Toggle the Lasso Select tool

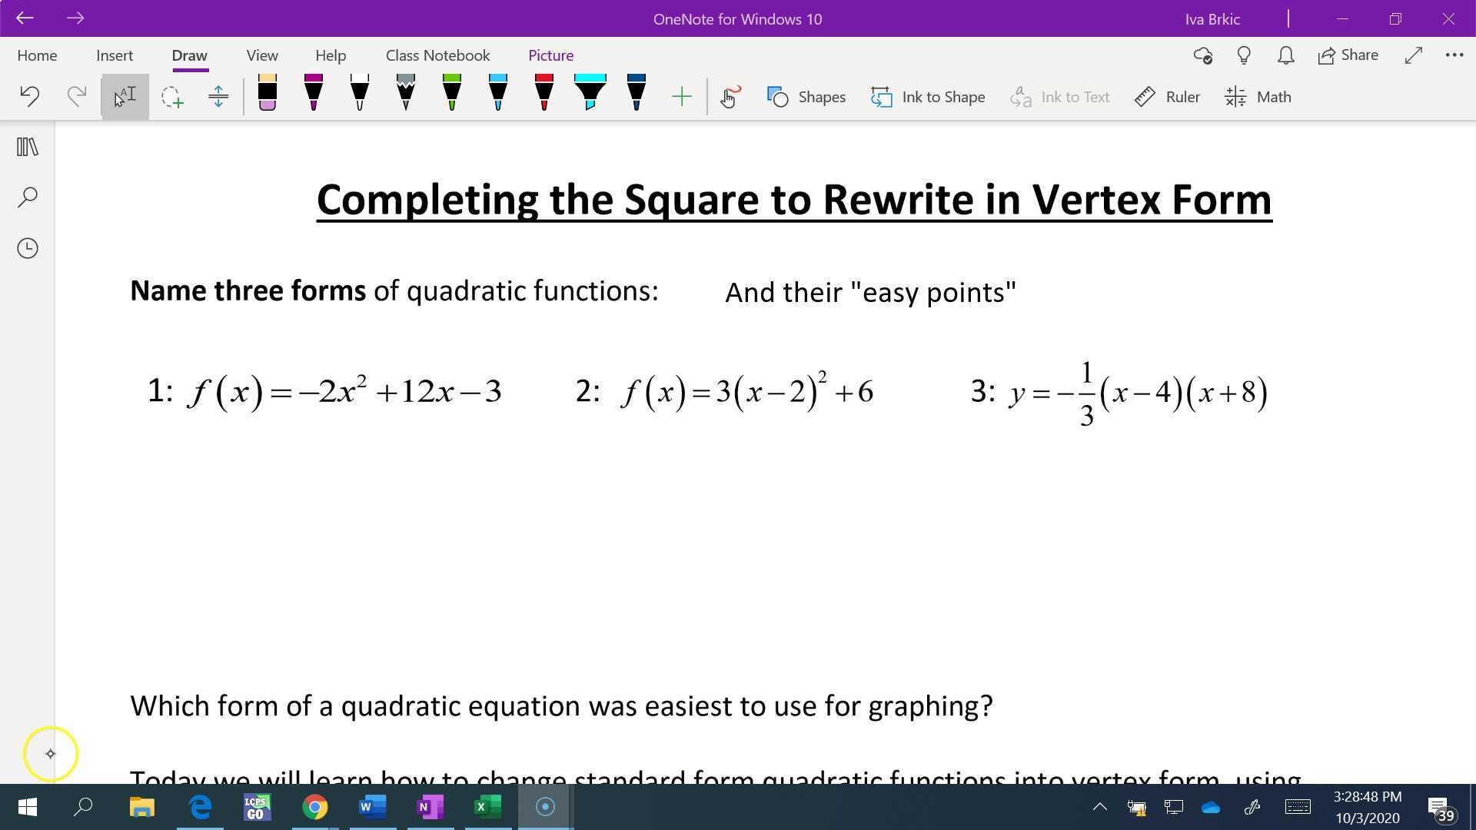point(172,96)
